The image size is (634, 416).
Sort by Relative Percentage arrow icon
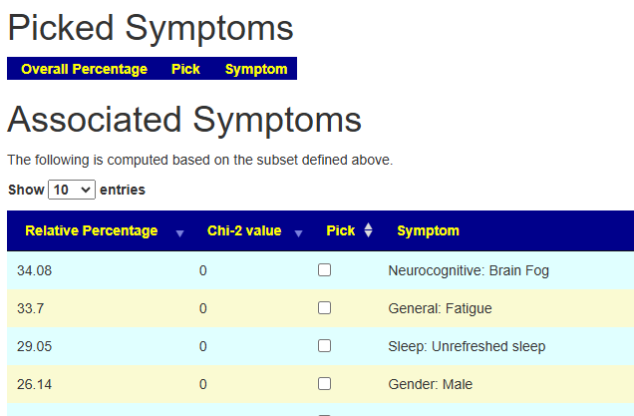(x=179, y=232)
